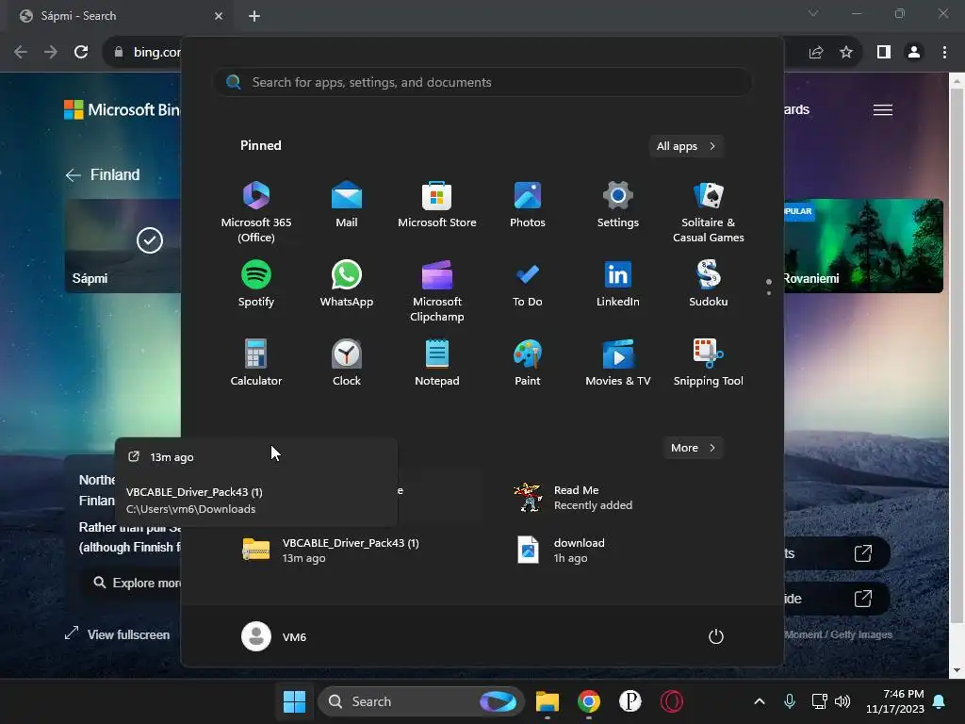
Task: Launch Notepad
Action: click(437, 363)
